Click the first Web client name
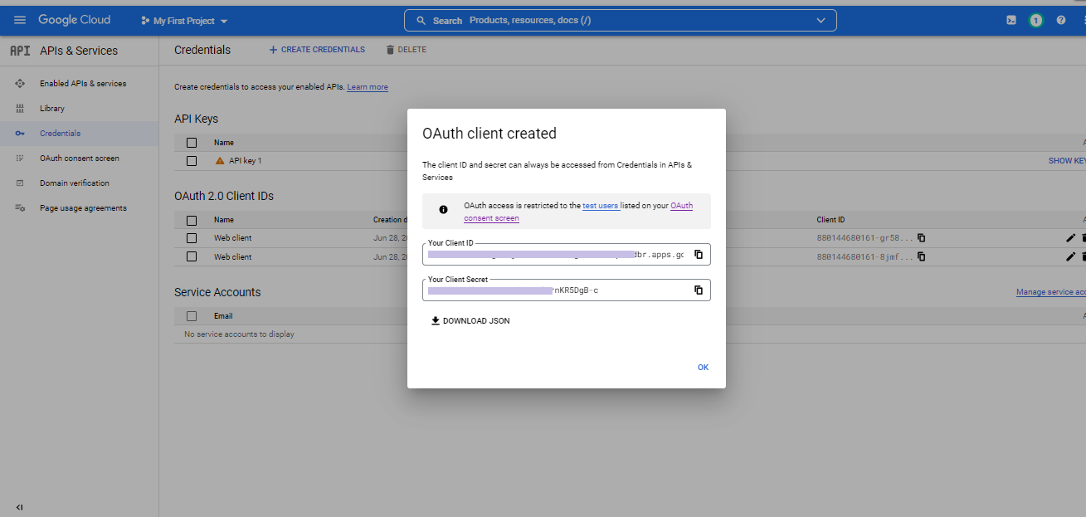 (233, 238)
